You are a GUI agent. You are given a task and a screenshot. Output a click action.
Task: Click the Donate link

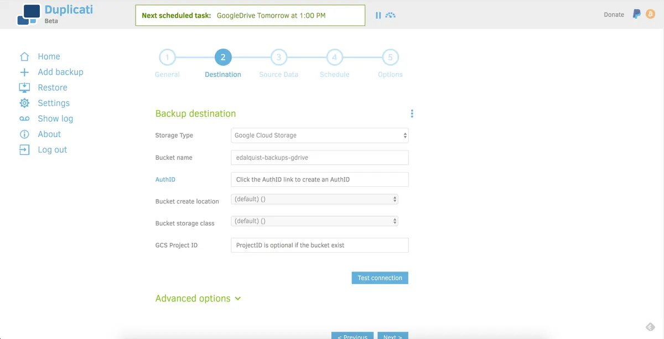(x=614, y=14)
